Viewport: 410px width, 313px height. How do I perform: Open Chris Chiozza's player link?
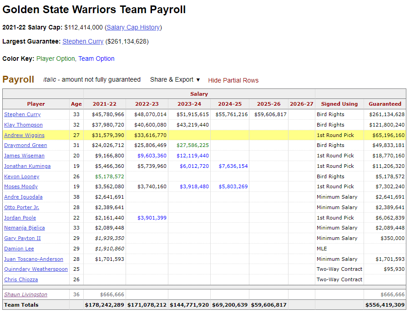click(21, 279)
